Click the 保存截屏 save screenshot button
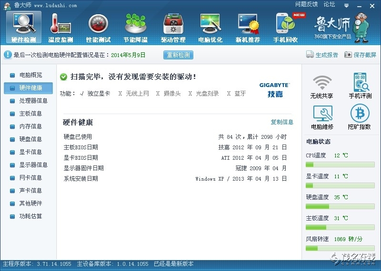Screen dimensions: 381x271 click(360, 55)
